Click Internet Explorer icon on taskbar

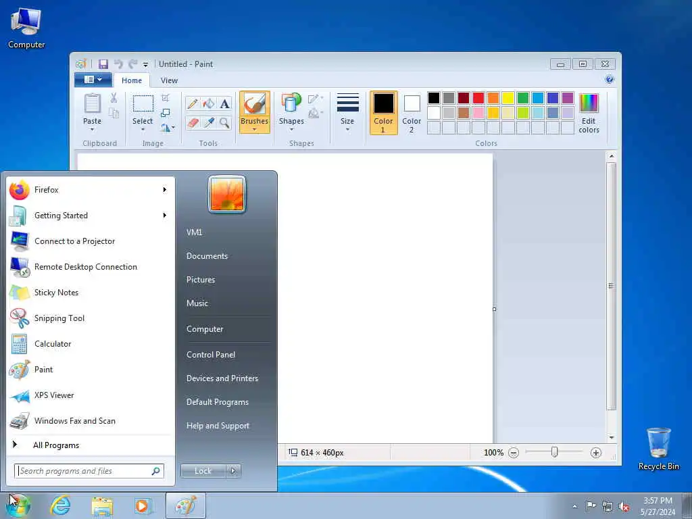pyautogui.click(x=60, y=505)
